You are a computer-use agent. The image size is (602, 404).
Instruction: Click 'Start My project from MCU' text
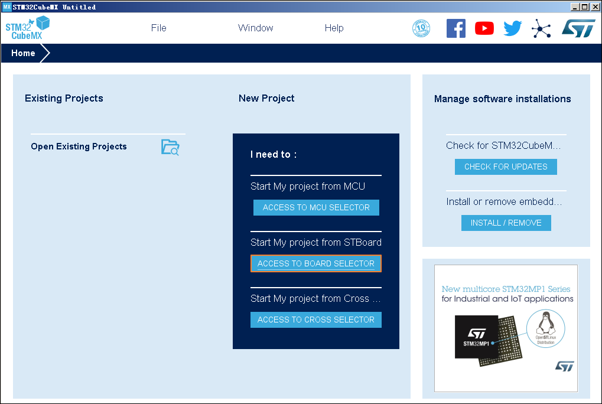(308, 187)
